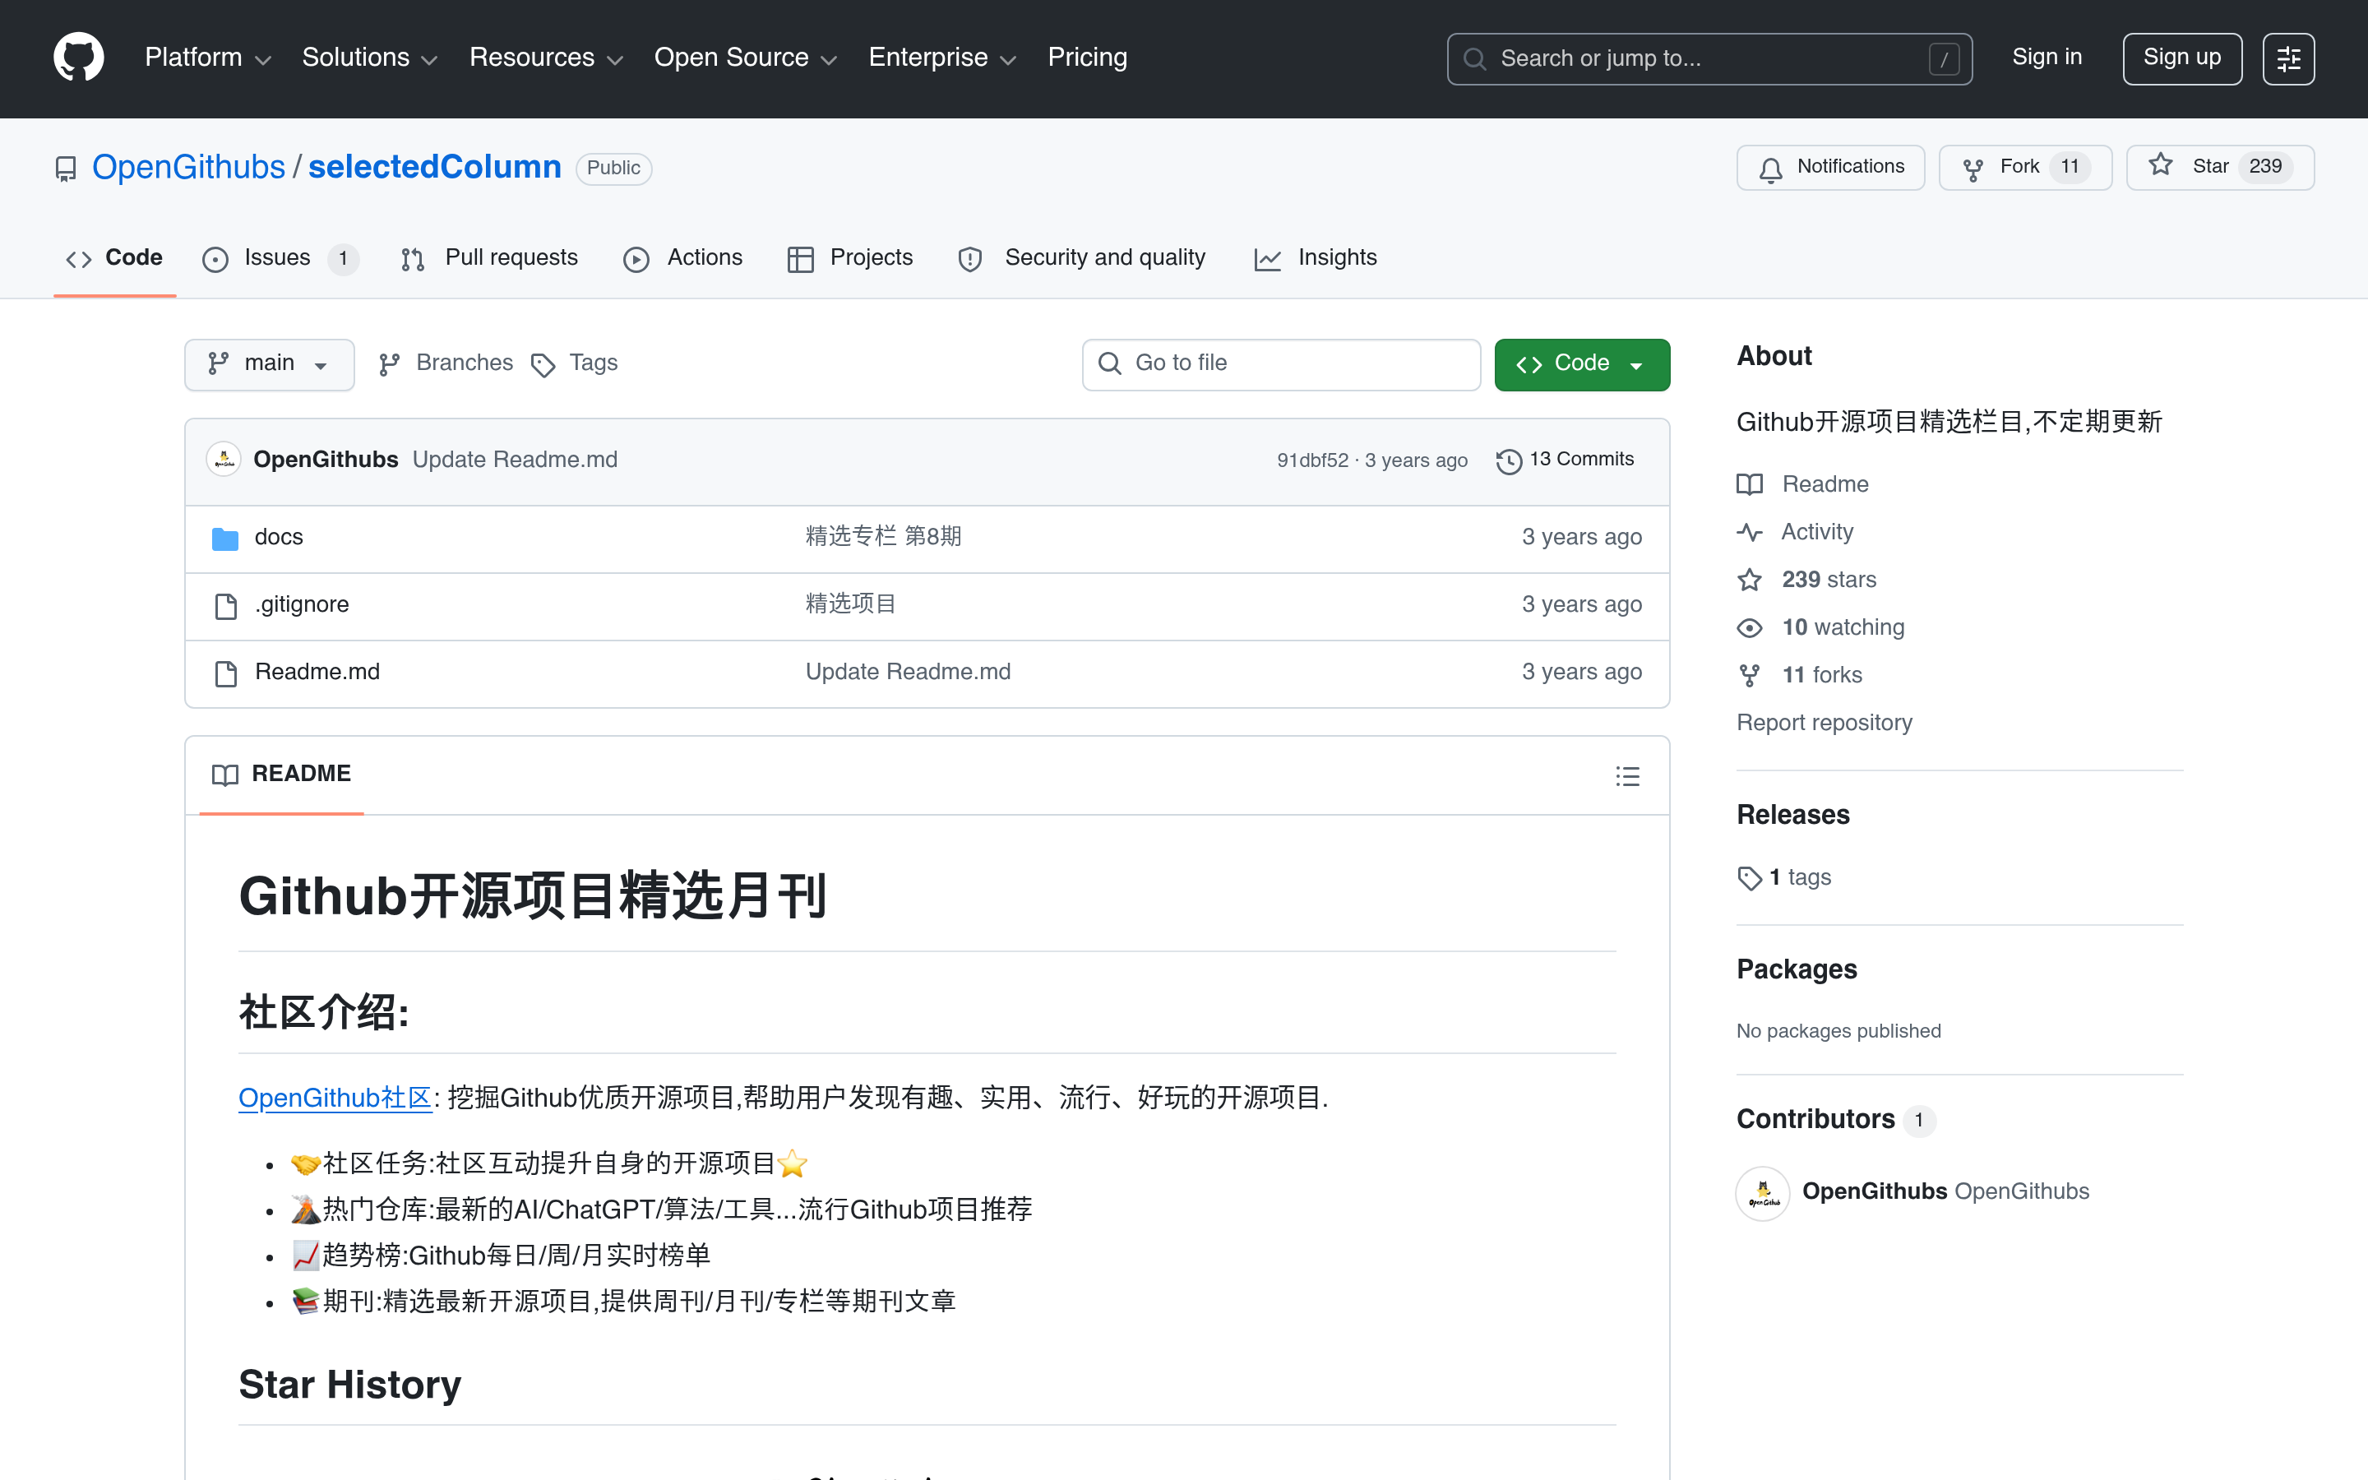Expand the Platform menu

(207, 58)
